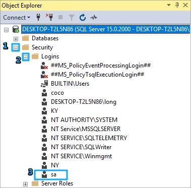Screen dimensions: 191x188
Task: Toggle the Auto Hide pin icon
Action: (177, 5)
